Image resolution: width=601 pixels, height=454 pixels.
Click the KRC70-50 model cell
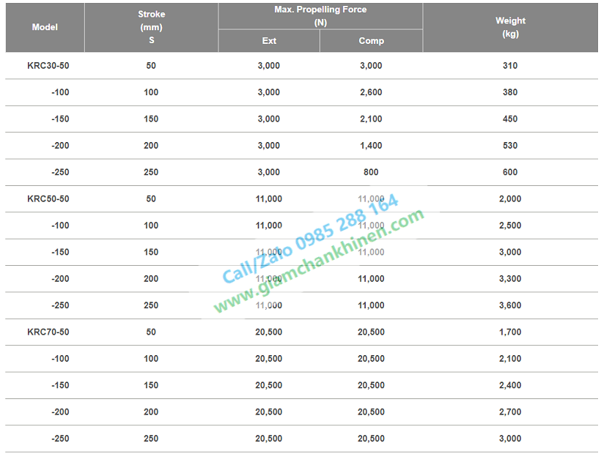[48, 332]
